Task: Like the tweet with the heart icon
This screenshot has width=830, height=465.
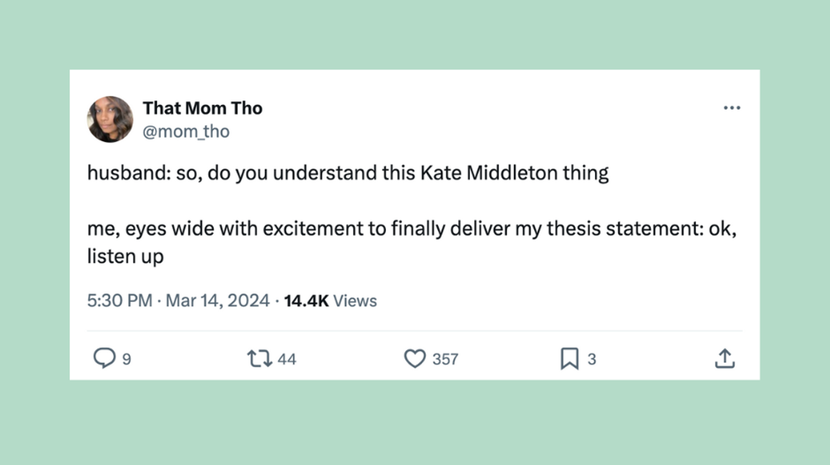Action: [x=415, y=359]
